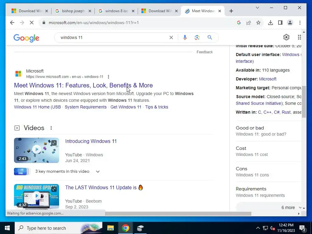Open the muted volume tray icon
This screenshot has height=234, width=312.
(x=272, y=228)
